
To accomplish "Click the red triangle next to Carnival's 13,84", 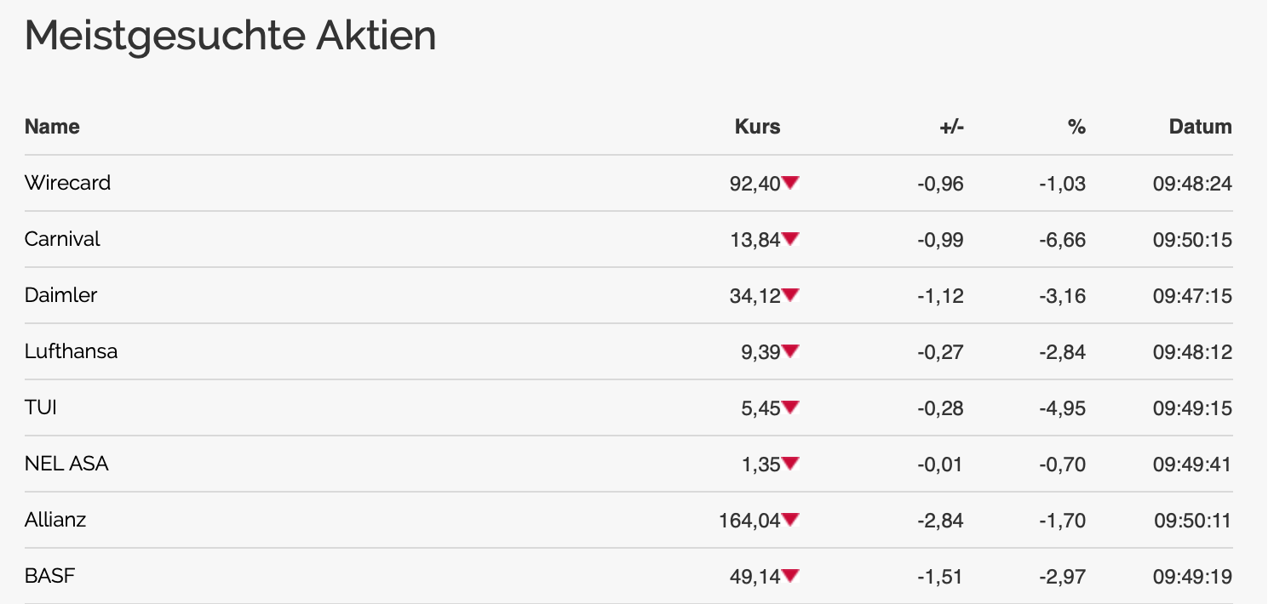I will (x=790, y=238).
